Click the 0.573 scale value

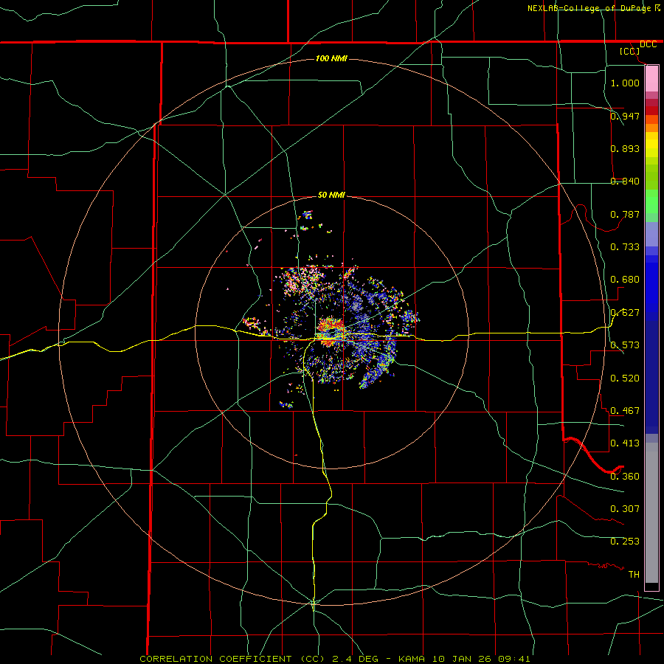click(625, 345)
